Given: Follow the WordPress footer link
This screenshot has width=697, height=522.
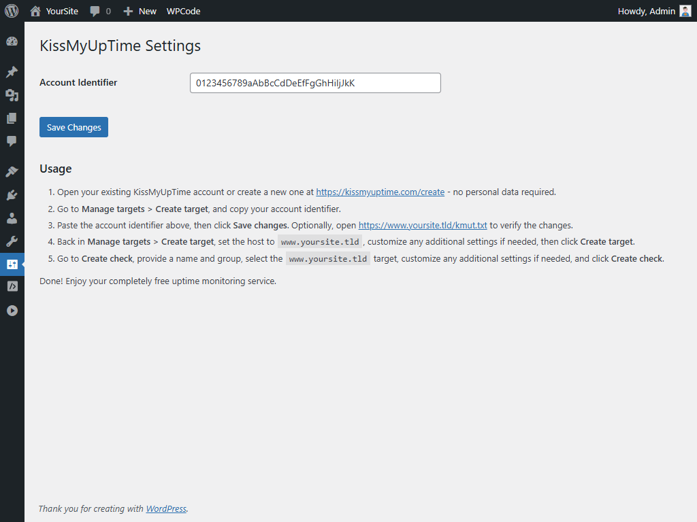Looking at the screenshot, I should 166,508.
